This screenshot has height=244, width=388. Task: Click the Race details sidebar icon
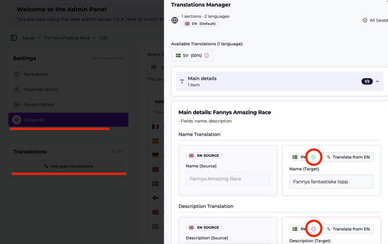[17, 75]
